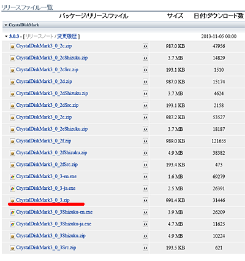Download CrystalDiskMark3_0_3Shizuku-ja.exe
245x261 pixels.
point(54,224)
